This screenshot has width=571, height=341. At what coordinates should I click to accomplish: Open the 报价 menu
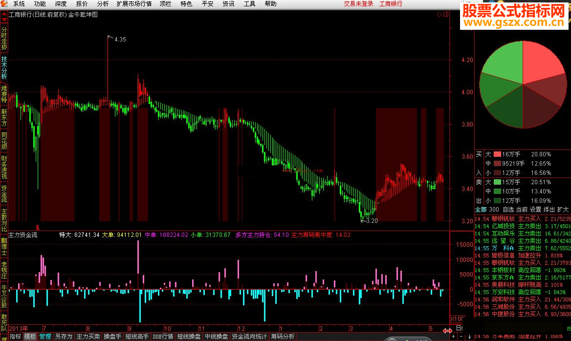[x=82, y=3]
